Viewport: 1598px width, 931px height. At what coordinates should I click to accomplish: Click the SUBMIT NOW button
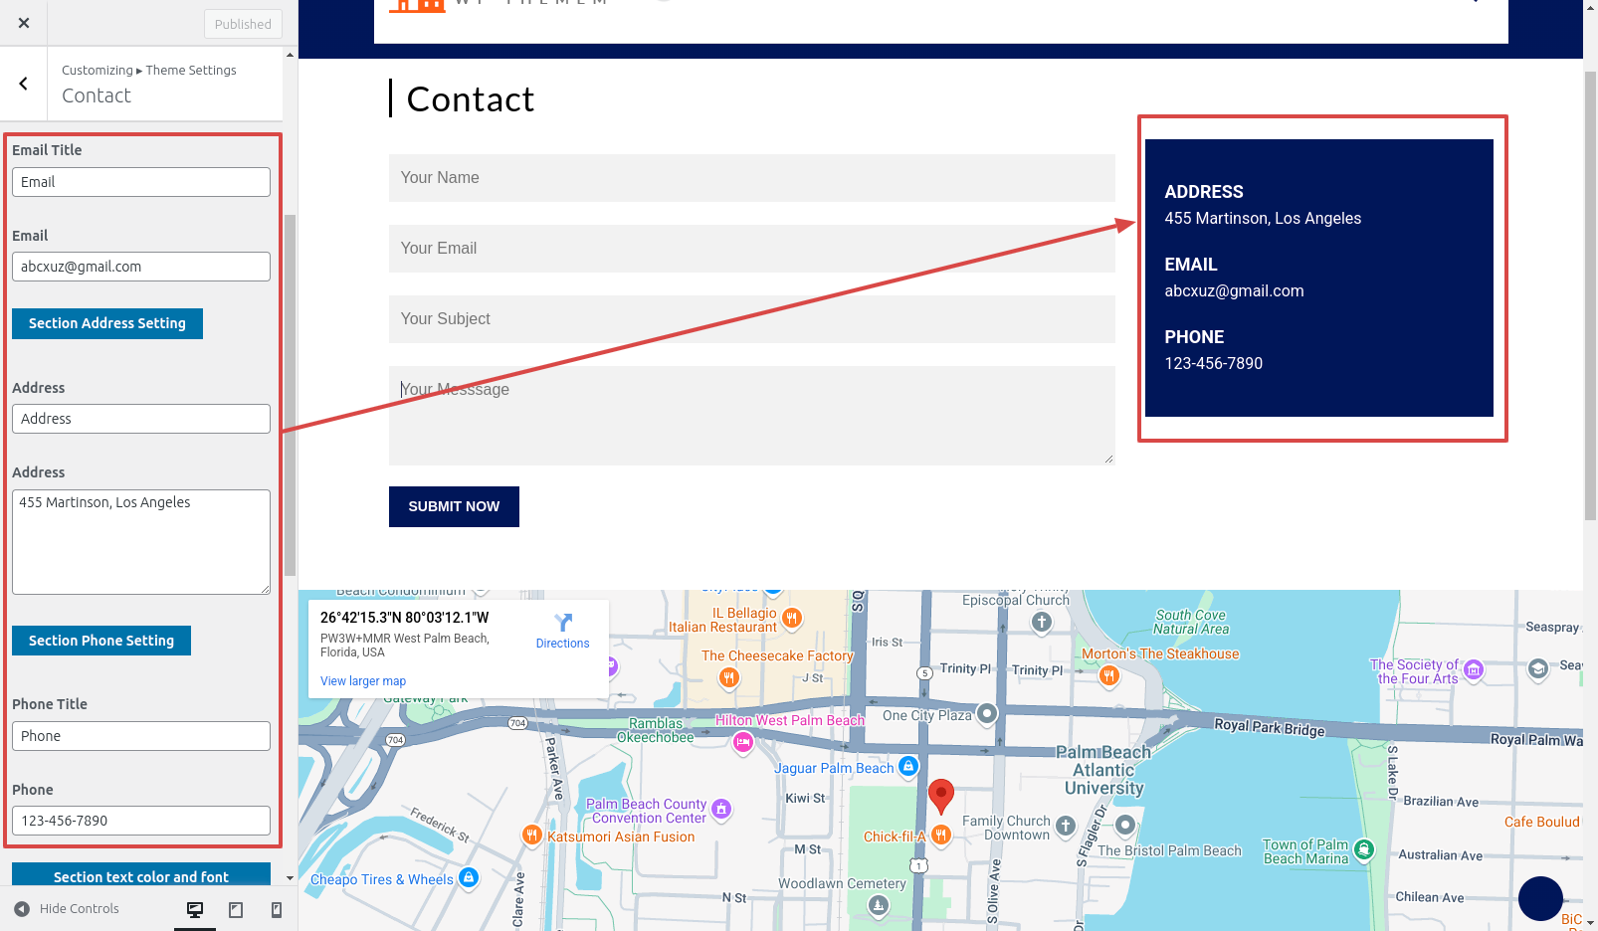tap(454, 506)
